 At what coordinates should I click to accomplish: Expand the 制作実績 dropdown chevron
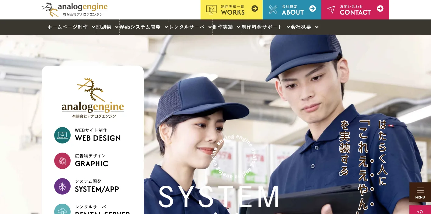[x=238, y=27]
